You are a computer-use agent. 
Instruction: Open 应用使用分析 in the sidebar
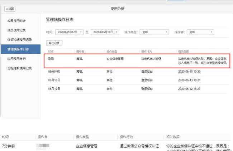coord(16,59)
